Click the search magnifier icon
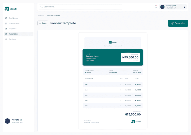Viewport: 191px width, 135px height. tap(41, 7)
